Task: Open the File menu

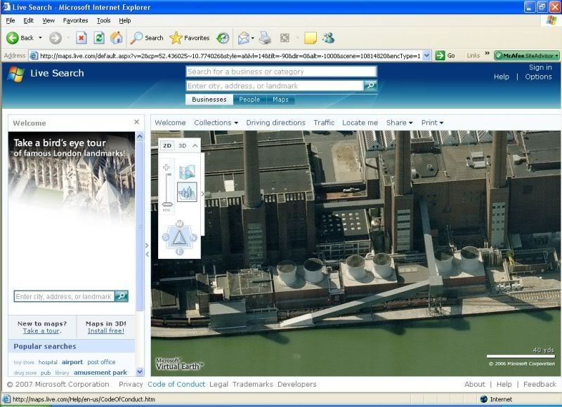Action: point(11,20)
